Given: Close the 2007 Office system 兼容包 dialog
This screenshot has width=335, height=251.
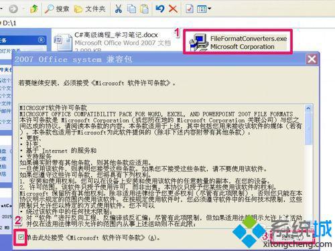Looking at the screenshot, I should coord(312,59).
